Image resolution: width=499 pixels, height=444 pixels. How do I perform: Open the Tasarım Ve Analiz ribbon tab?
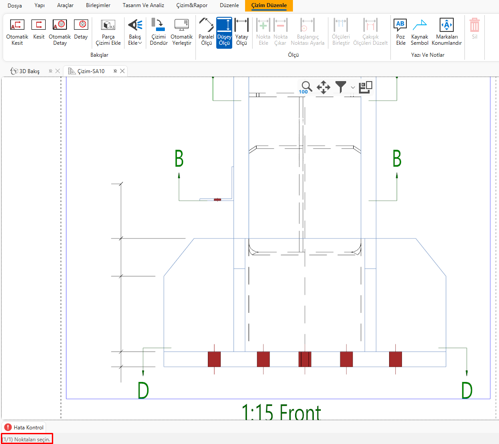click(143, 5)
